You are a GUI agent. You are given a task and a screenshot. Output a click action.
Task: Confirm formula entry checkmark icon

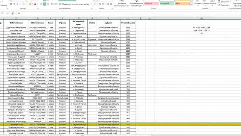[x=8, y=14]
